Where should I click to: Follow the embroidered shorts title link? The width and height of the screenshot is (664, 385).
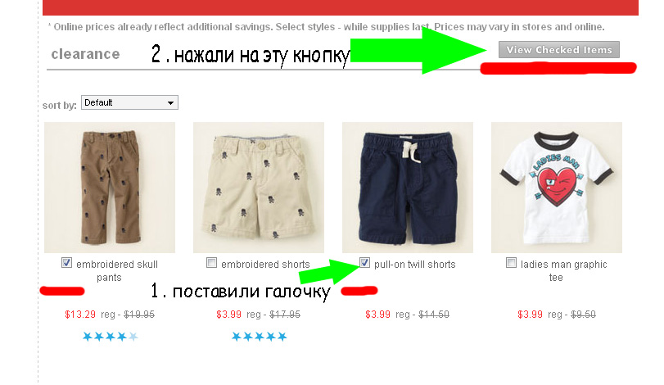tap(265, 265)
